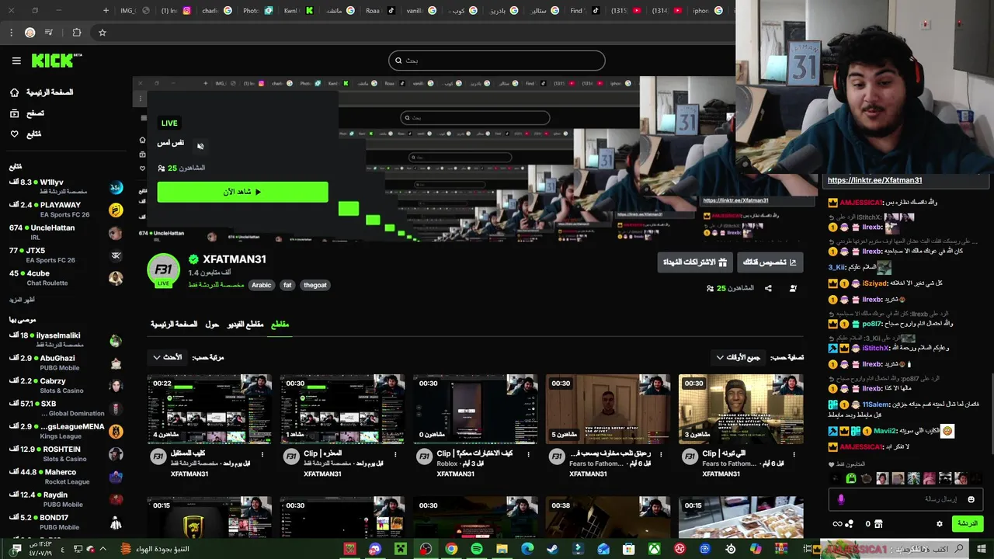Open AbuGhazi recommended channel
The width and height of the screenshot is (994, 559).
tap(66, 363)
